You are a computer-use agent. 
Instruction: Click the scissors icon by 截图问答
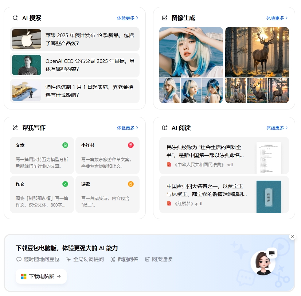[113, 259]
